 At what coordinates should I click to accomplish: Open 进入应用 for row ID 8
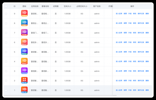119,23
